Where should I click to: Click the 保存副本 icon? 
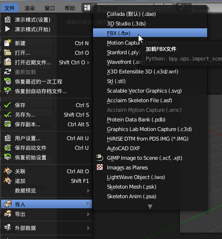click(7, 124)
